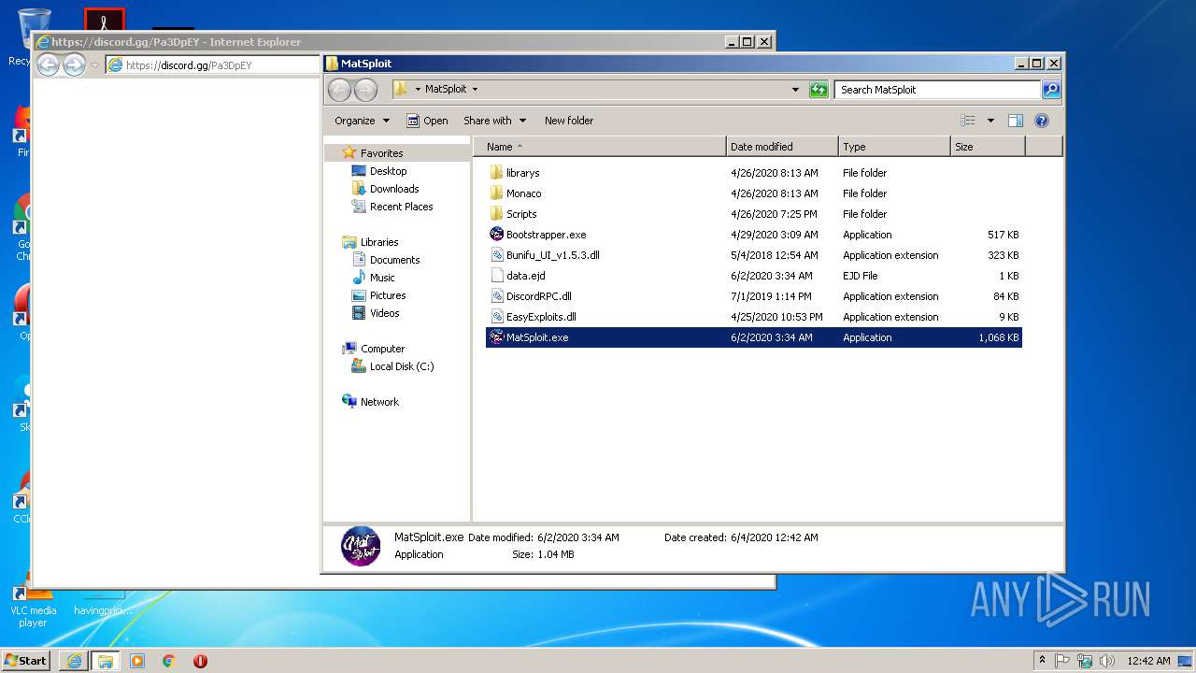
Task: Select Network in navigation pane
Action: coord(379,402)
